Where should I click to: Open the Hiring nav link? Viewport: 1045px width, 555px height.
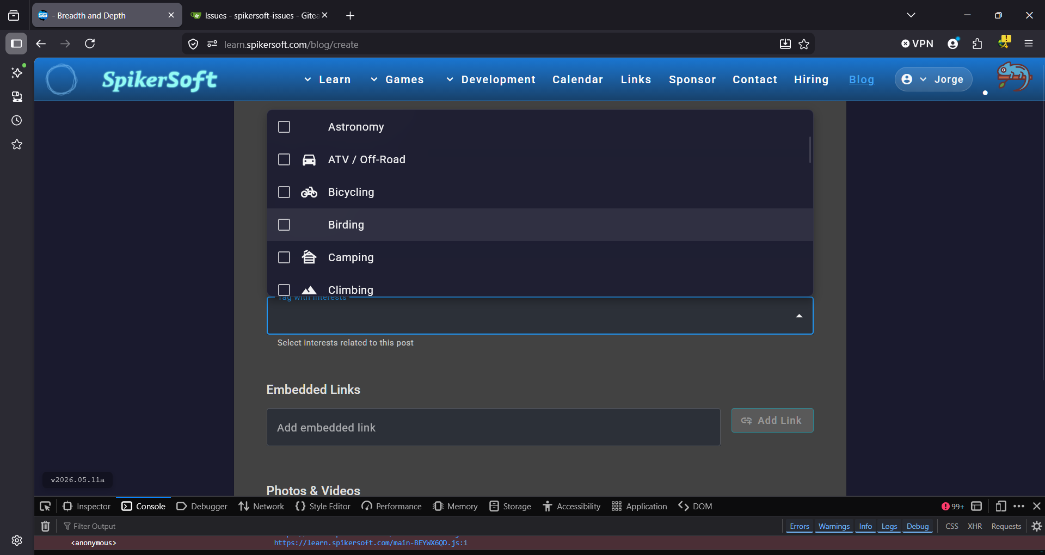(811, 79)
